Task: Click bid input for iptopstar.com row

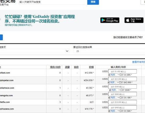Action: pos(122,79)
